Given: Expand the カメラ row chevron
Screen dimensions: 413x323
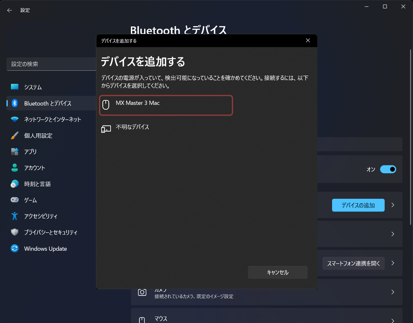Looking at the screenshot, I should click(393, 292).
